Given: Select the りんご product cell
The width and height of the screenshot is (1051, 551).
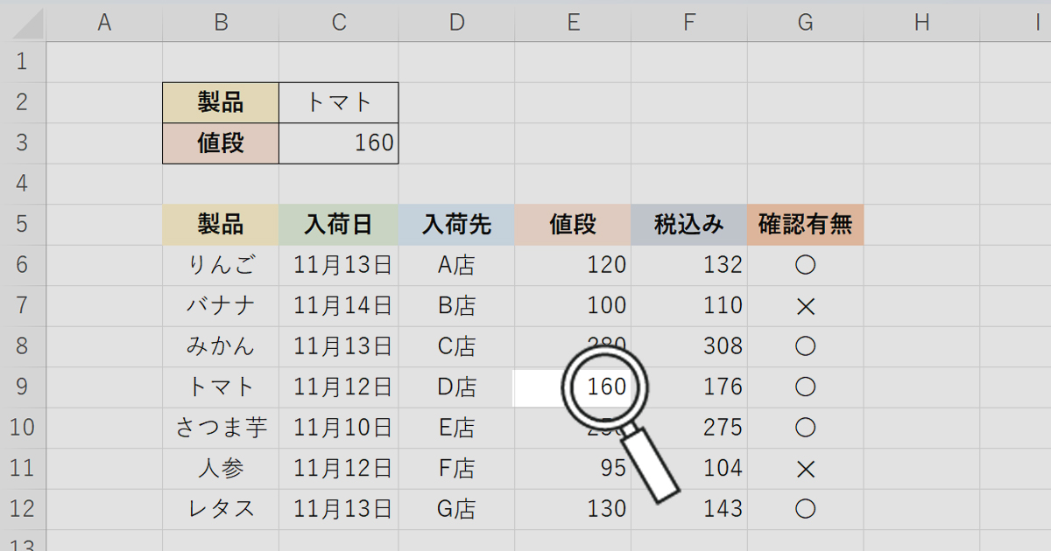Looking at the screenshot, I should 221,265.
